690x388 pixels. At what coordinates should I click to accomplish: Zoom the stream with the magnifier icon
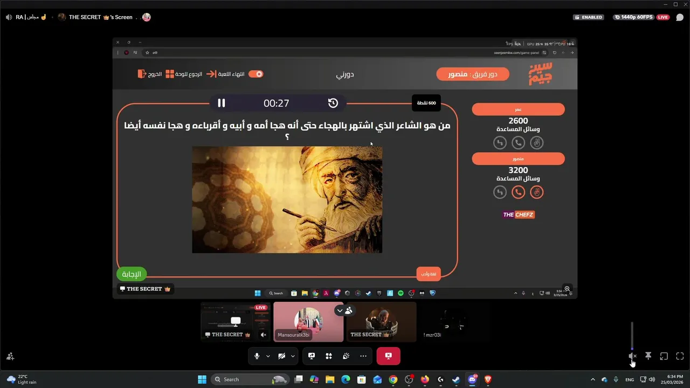[567, 289]
